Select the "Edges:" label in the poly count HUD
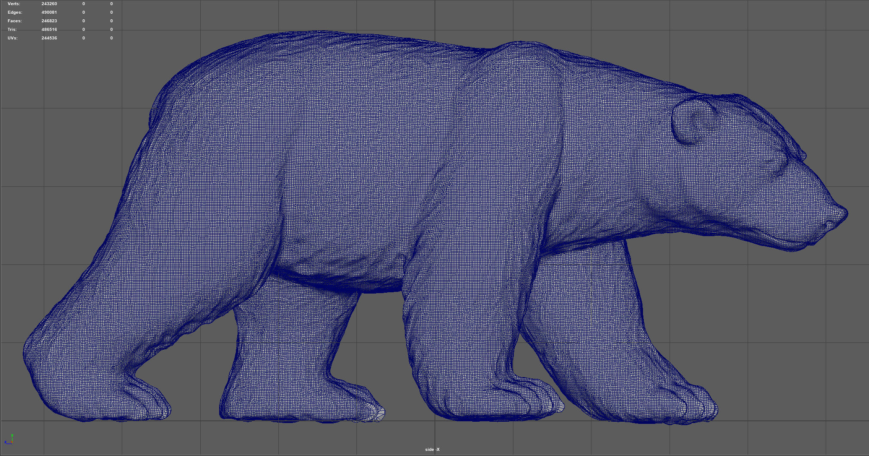This screenshot has height=456, width=869. [x=15, y=12]
